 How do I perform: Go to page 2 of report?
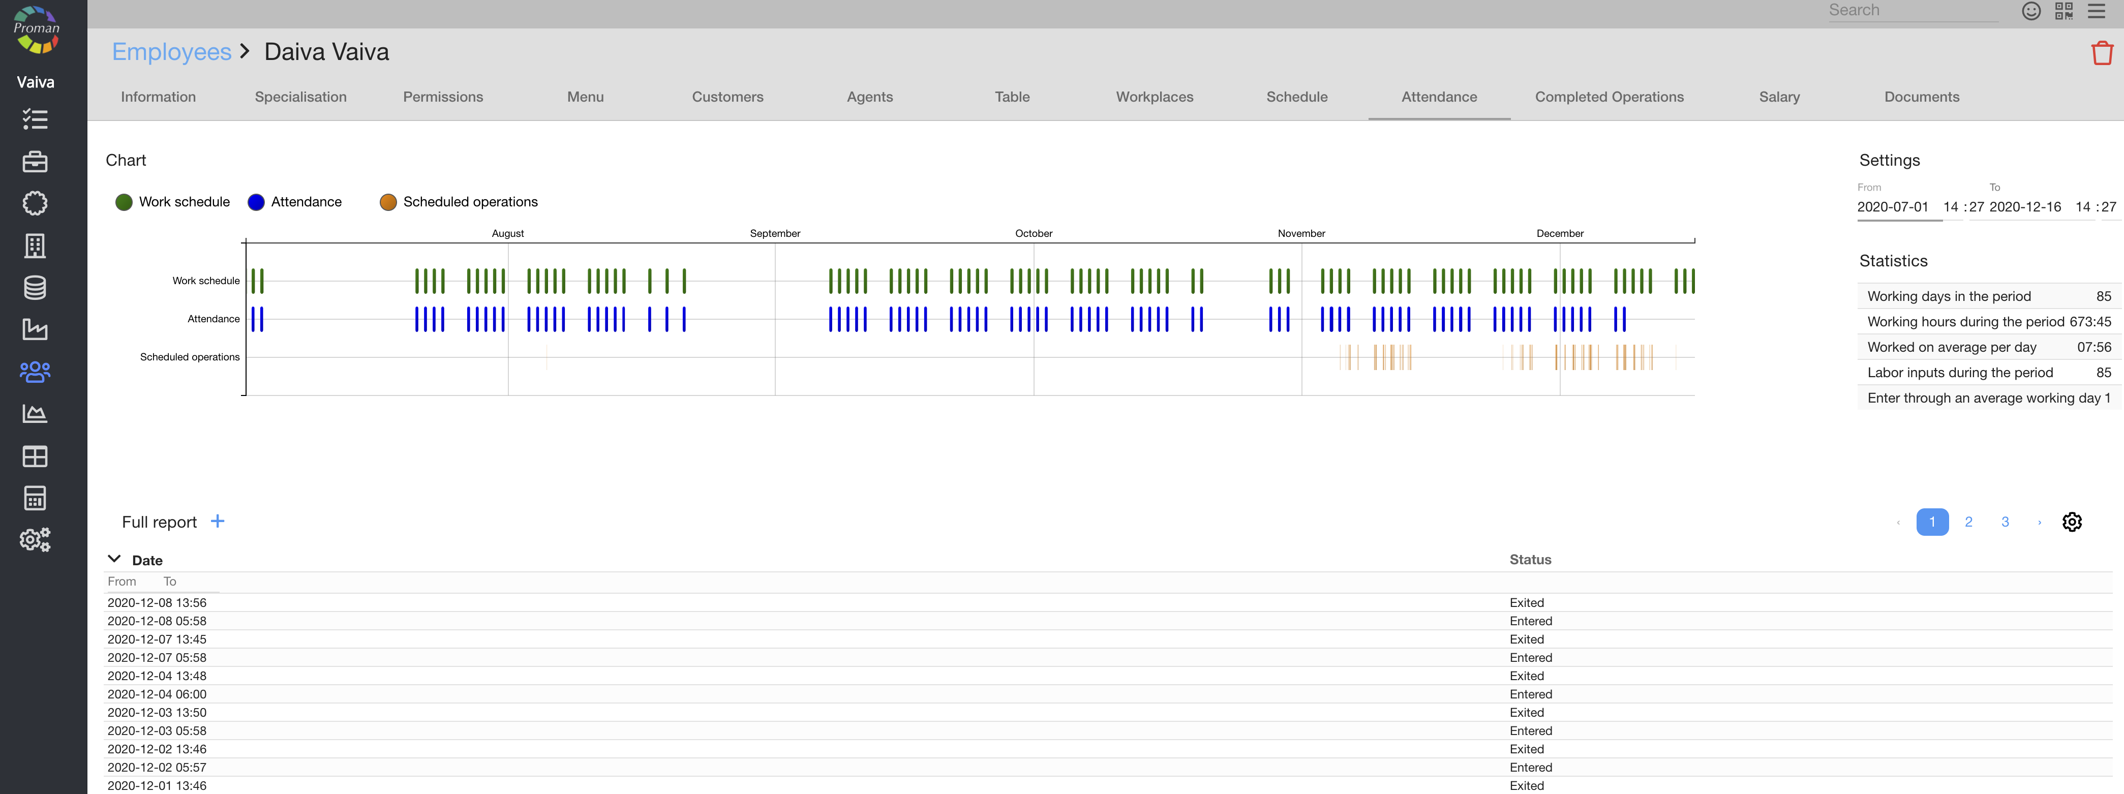[1968, 522]
